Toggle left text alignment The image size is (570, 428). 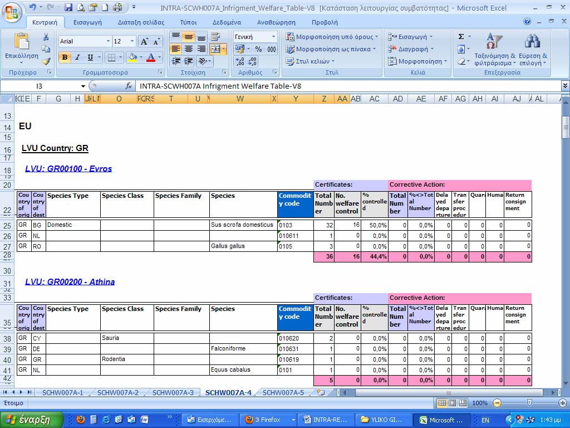176,49
